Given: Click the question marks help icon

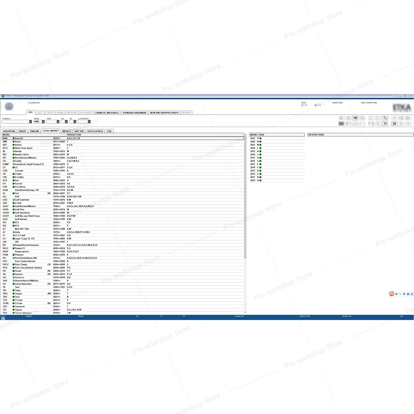Looking at the screenshot, I should [x=362, y=118].
